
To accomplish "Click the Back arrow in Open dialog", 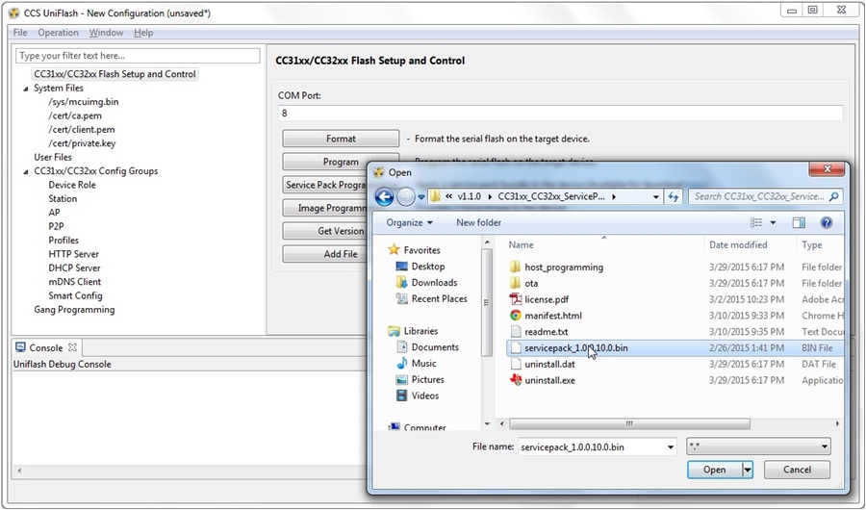I will click(x=384, y=196).
